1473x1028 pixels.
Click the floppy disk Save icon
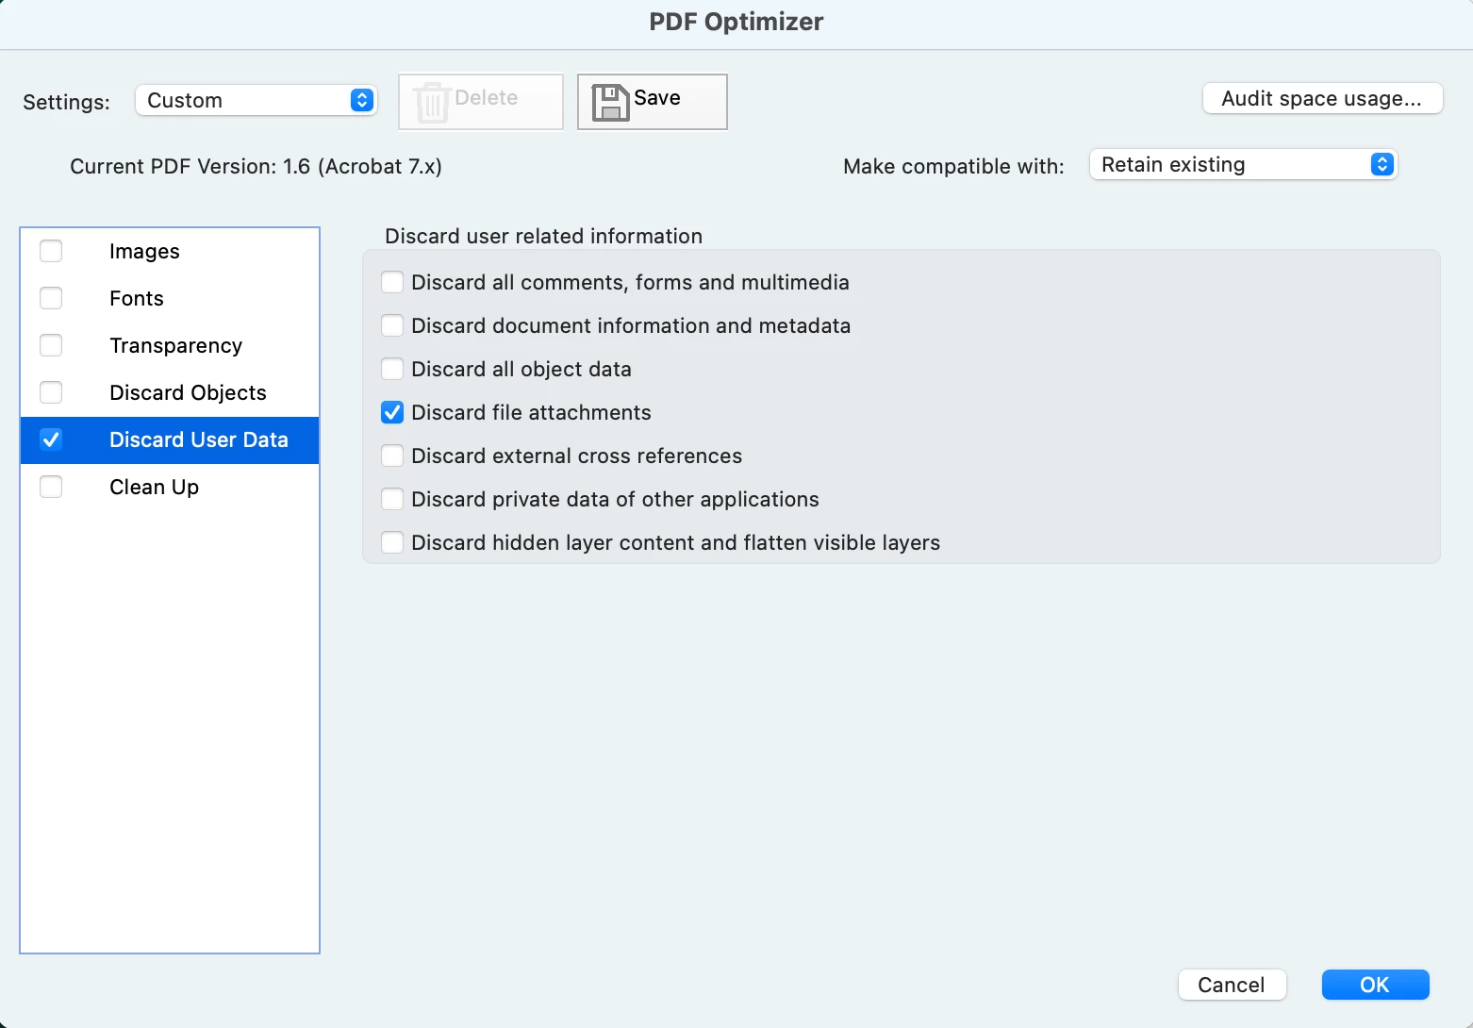[610, 102]
